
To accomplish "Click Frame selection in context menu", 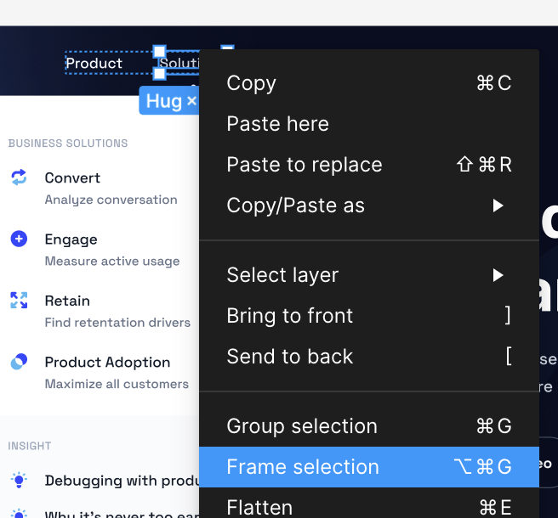I will [369, 467].
